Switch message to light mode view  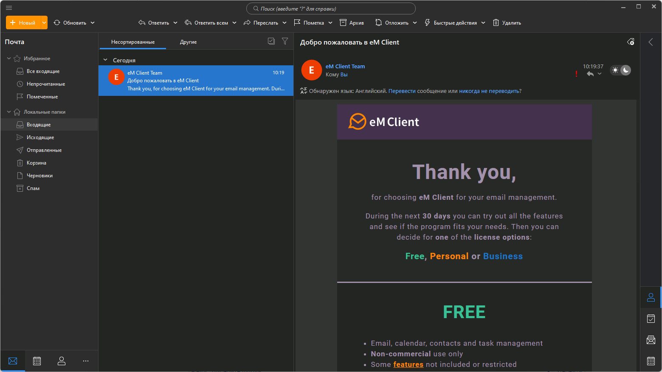tap(615, 70)
